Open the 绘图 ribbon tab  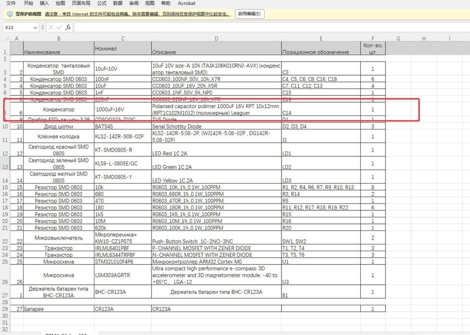(x=60, y=3)
